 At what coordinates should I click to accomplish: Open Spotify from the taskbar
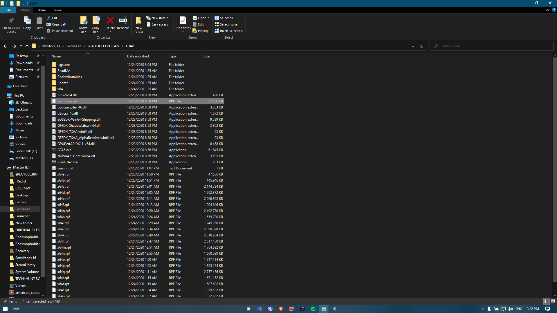click(313, 309)
